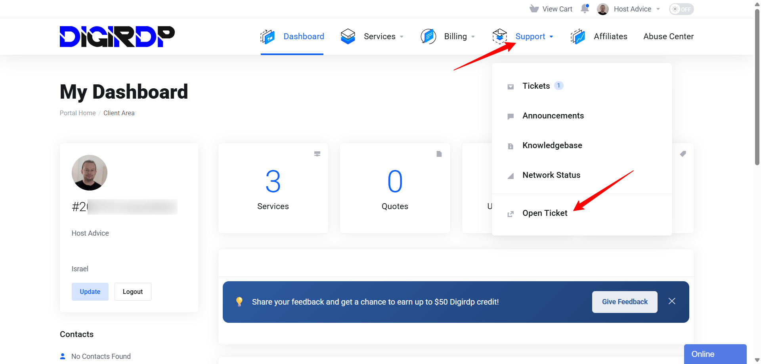Open the Online chat widget

coord(715,354)
